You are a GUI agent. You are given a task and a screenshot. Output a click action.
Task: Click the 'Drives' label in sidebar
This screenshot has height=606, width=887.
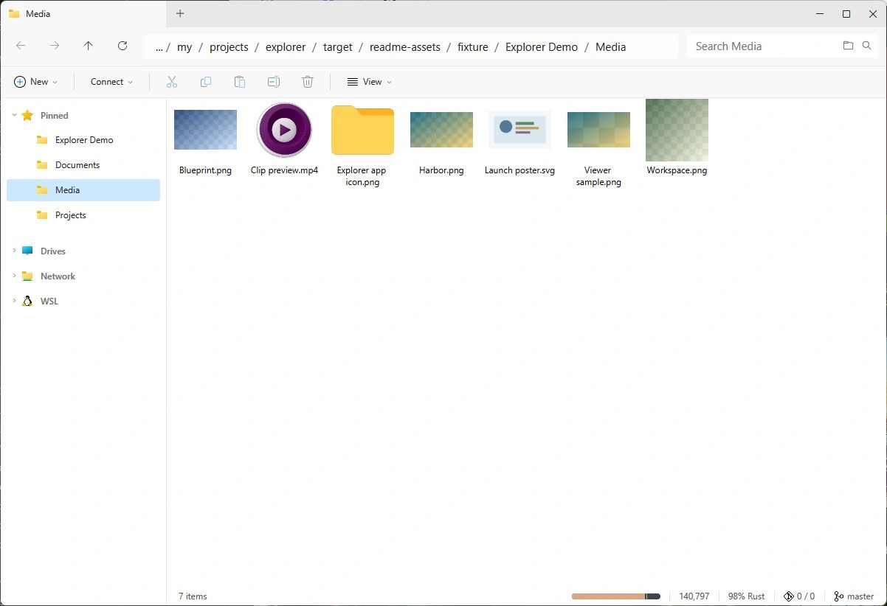pos(53,251)
